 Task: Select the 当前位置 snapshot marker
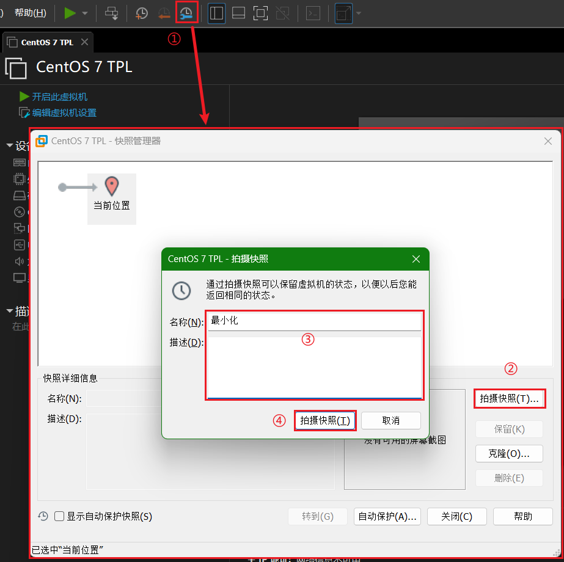(x=112, y=199)
